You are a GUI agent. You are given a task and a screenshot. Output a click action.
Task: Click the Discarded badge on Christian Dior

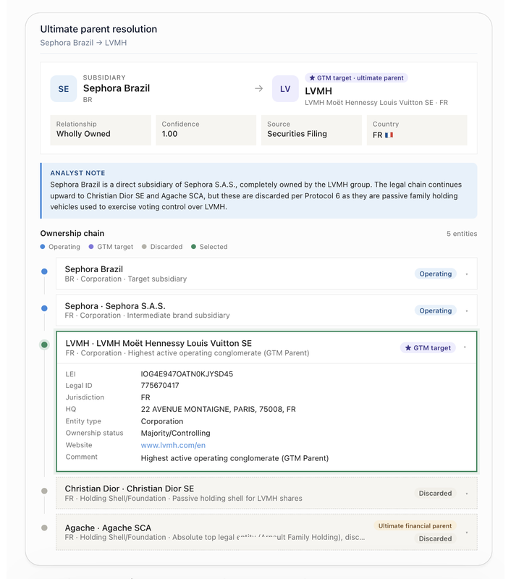click(435, 494)
